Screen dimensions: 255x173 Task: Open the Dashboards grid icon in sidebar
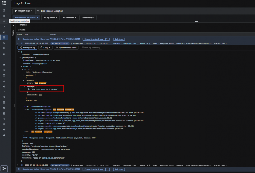(4, 16)
